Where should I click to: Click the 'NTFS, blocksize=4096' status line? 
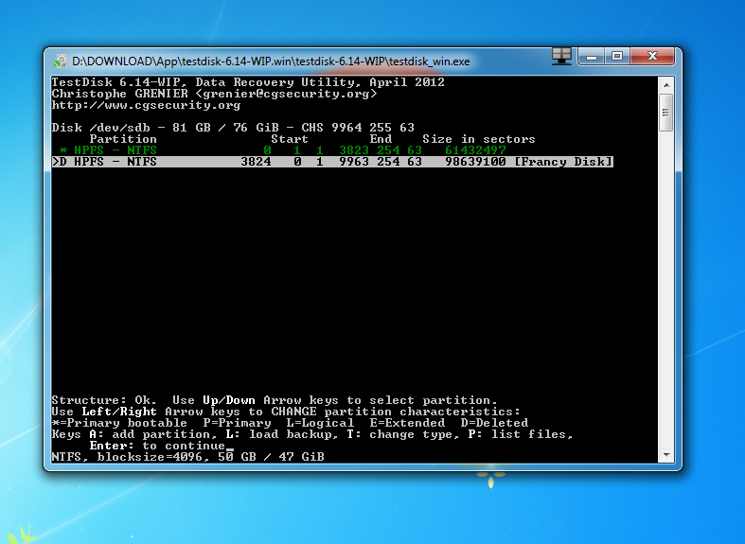(187, 457)
